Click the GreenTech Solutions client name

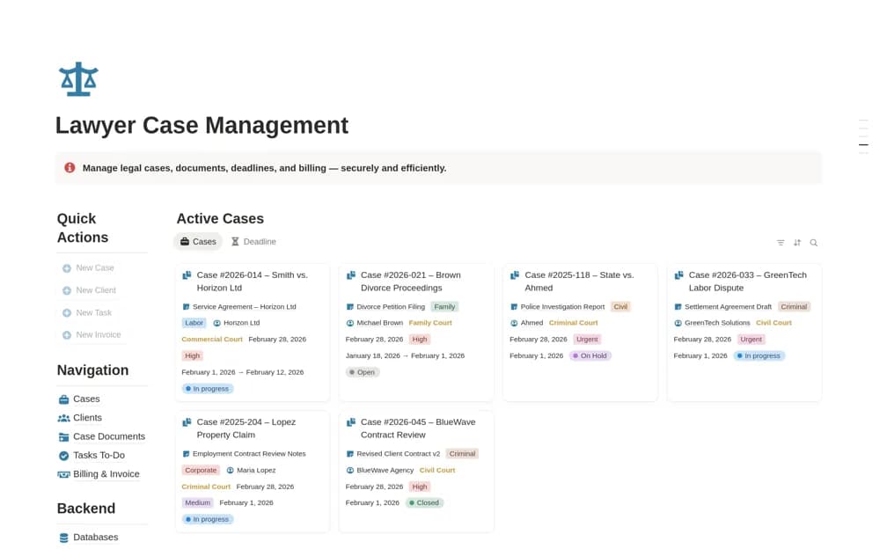pyautogui.click(x=717, y=323)
